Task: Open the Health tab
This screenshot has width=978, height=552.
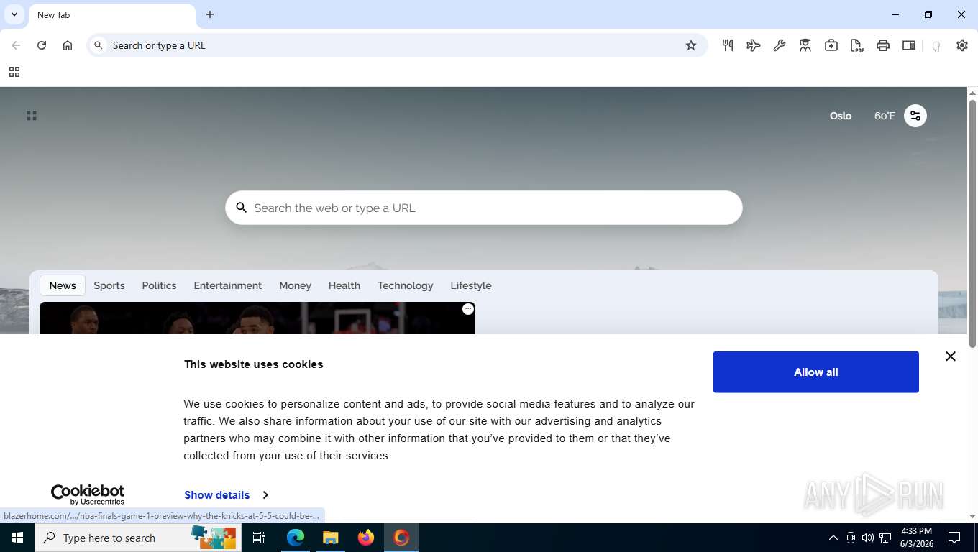Action: tap(344, 285)
